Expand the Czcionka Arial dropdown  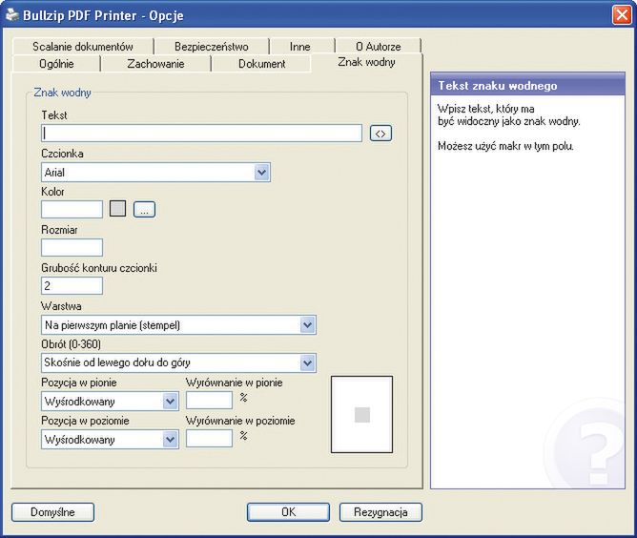coord(261,173)
